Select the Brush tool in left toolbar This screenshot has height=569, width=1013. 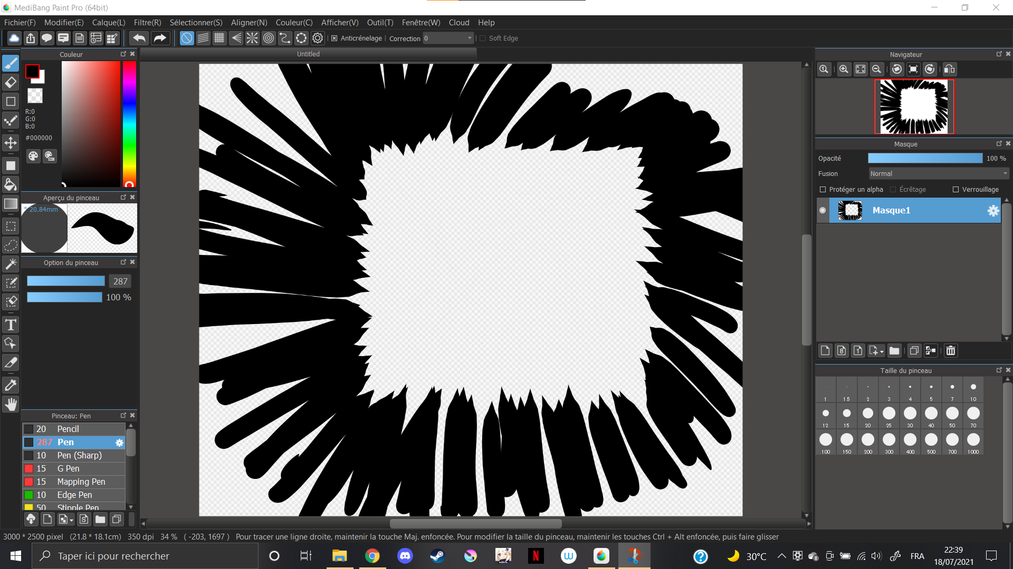point(11,63)
